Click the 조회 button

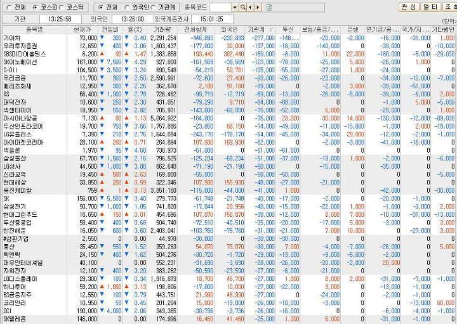pyautogui.click(x=450, y=7)
